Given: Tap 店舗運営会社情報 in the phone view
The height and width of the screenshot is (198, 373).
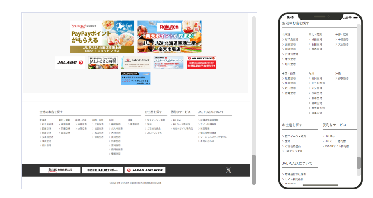Looking at the screenshot, I should click(x=296, y=175).
